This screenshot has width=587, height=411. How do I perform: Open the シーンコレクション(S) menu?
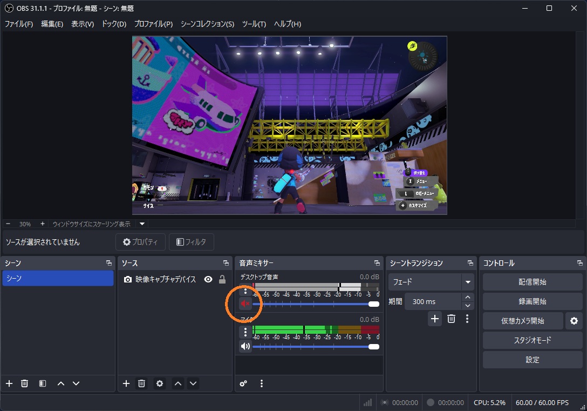point(207,24)
